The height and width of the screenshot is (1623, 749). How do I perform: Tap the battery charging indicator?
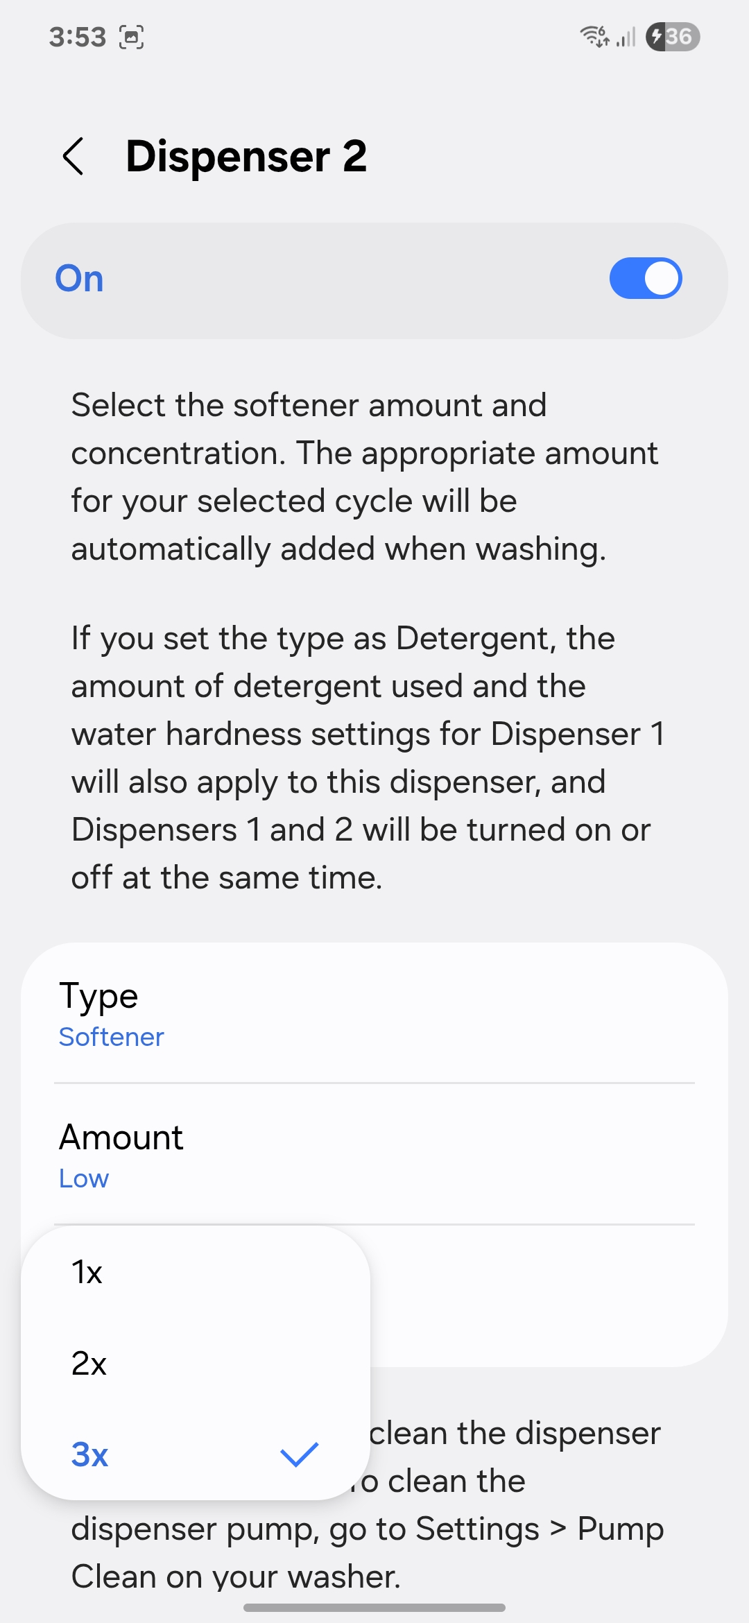(x=672, y=37)
